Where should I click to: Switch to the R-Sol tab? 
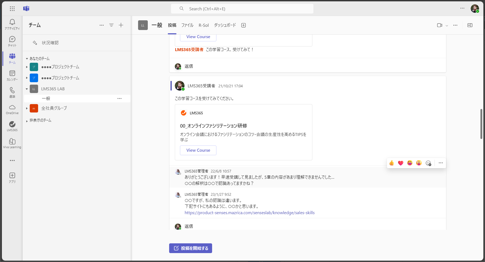(x=204, y=25)
